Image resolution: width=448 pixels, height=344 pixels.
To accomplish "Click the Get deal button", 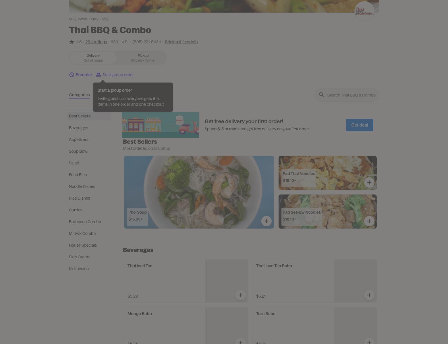I will 360,125.
